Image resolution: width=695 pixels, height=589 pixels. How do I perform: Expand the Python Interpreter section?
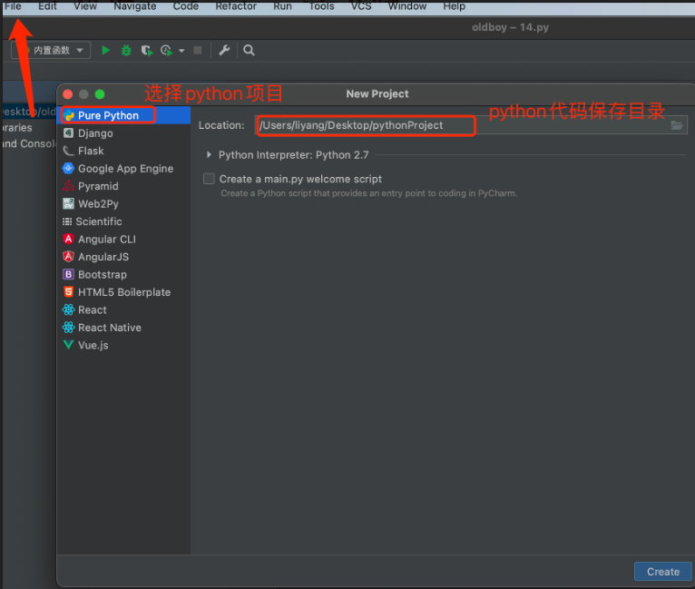(209, 155)
